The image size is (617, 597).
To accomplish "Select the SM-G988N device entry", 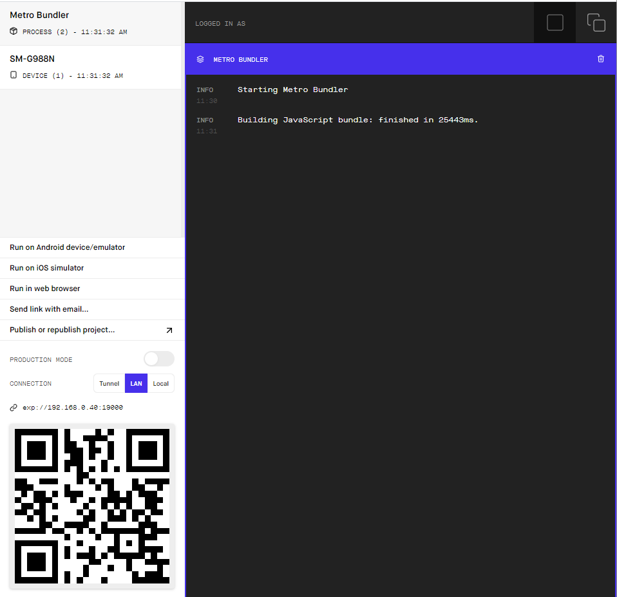I will tap(92, 67).
